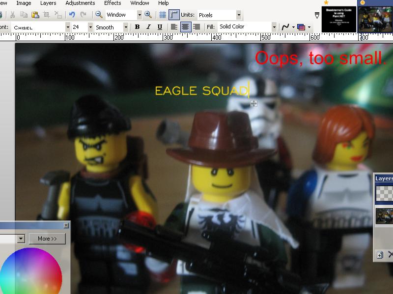Image resolution: width=393 pixels, height=294 pixels.
Task: Open the Smooth rendering dropdown
Action: (x=126, y=27)
